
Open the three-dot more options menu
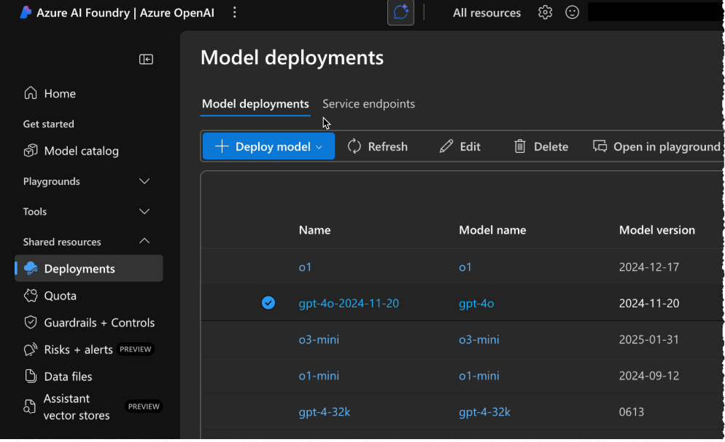[x=234, y=12]
